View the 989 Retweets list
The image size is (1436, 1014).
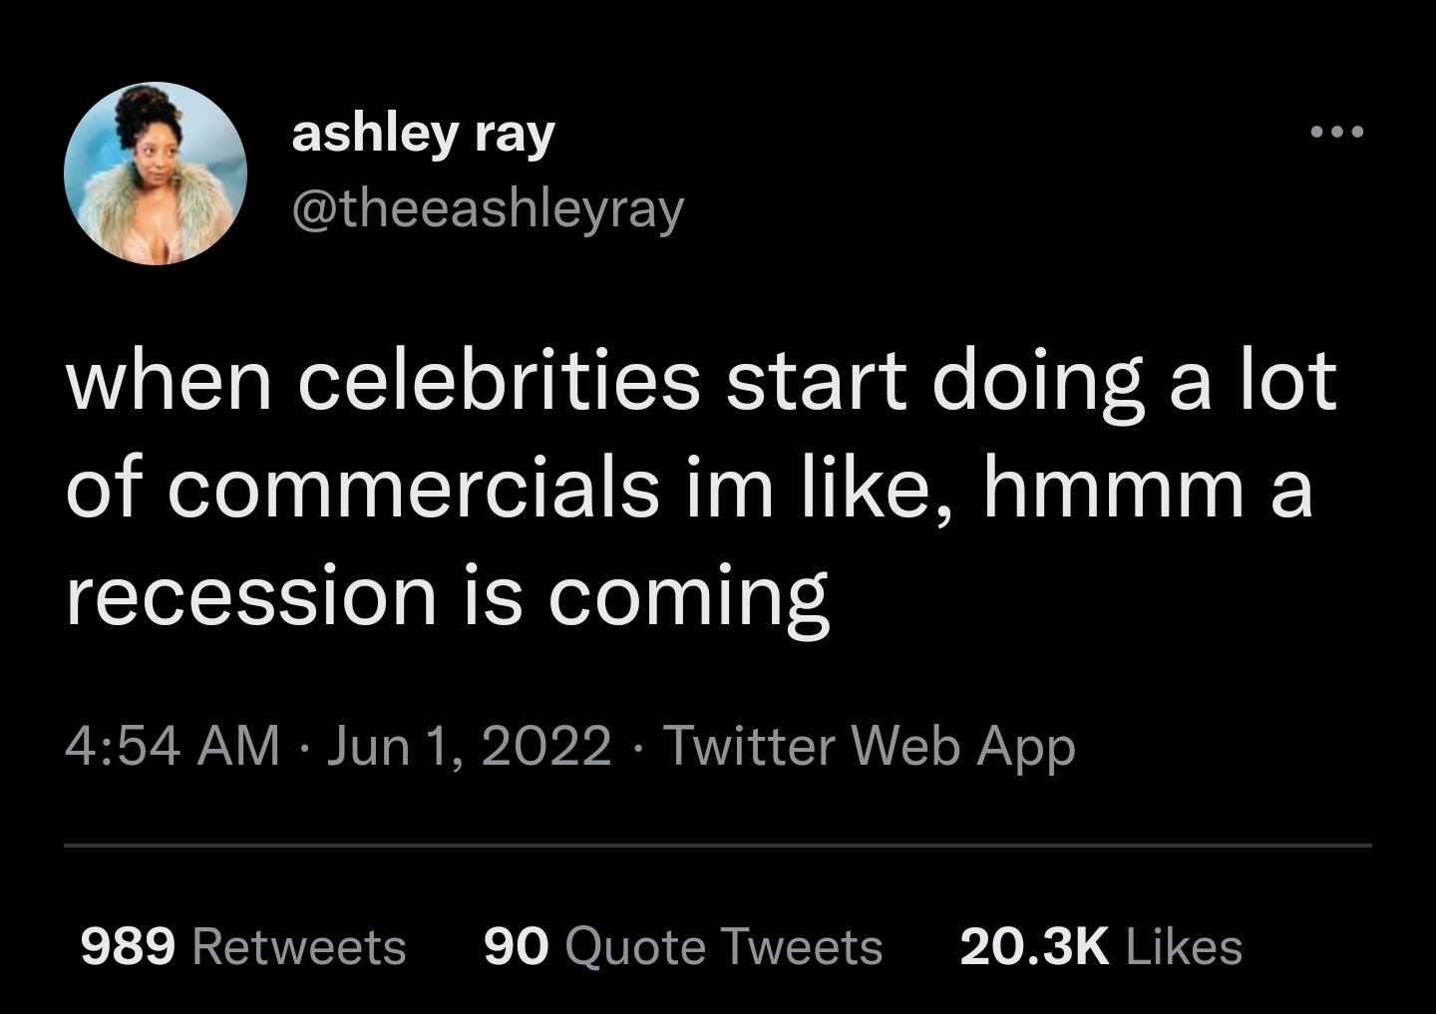243,946
